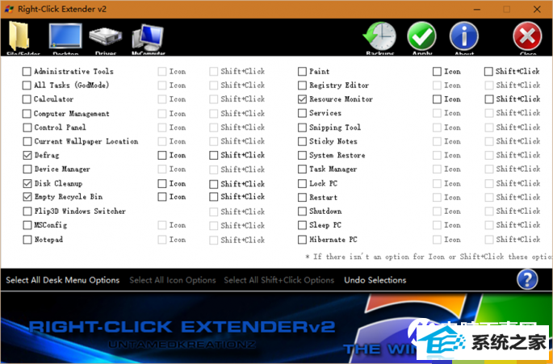Viewport: 553px width, 364px height.
Task: Check the All Tasks (GodMode) option
Action: click(x=27, y=86)
